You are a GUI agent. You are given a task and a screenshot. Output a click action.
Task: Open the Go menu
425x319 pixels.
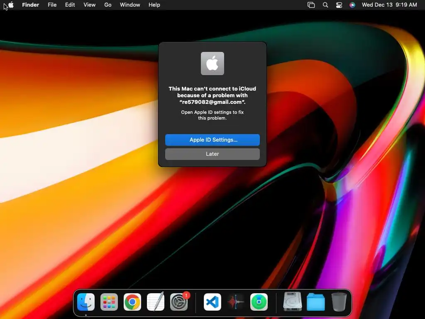click(108, 5)
